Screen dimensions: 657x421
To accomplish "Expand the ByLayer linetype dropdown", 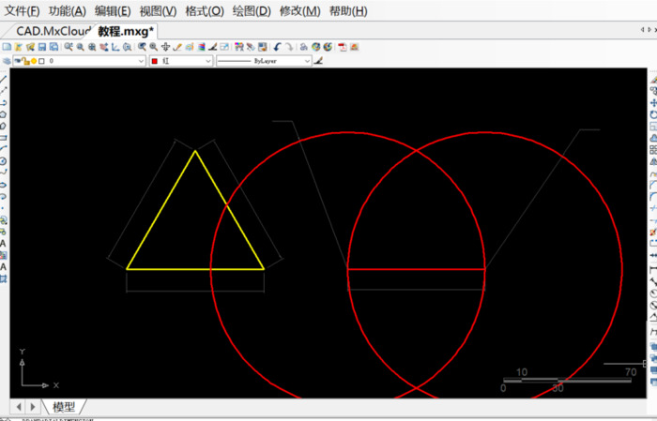I will tap(307, 61).
